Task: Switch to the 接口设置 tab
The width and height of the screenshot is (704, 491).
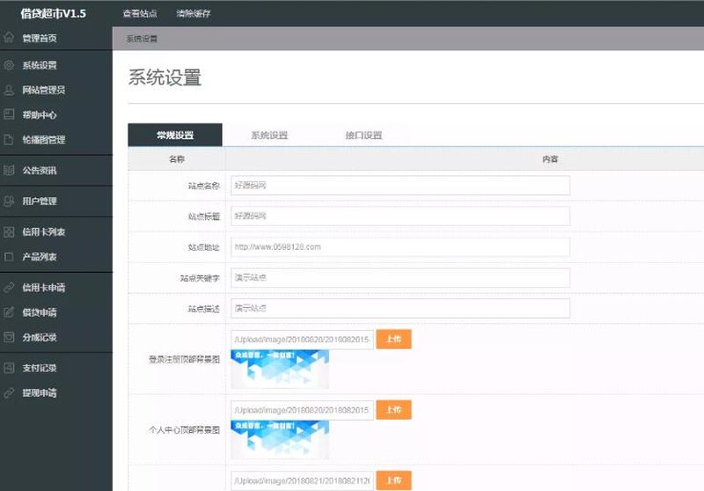Action: 363,136
